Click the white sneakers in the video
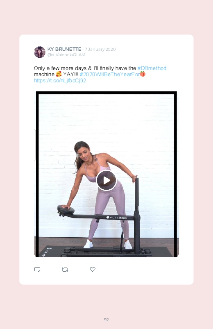 pos(108,244)
